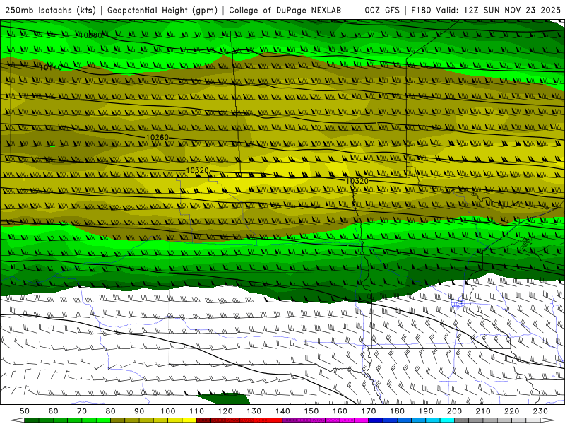This screenshot has width=565, height=424.
Task: Click the 200 knot legend label
Action: (x=454, y=411)
